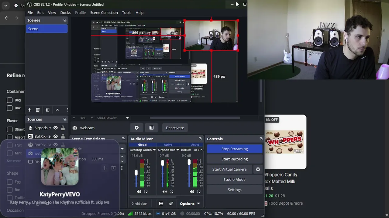Pop out the Scene Transitions dock
Viewport: 389px width, 218px height.
(x=123, y=139)
